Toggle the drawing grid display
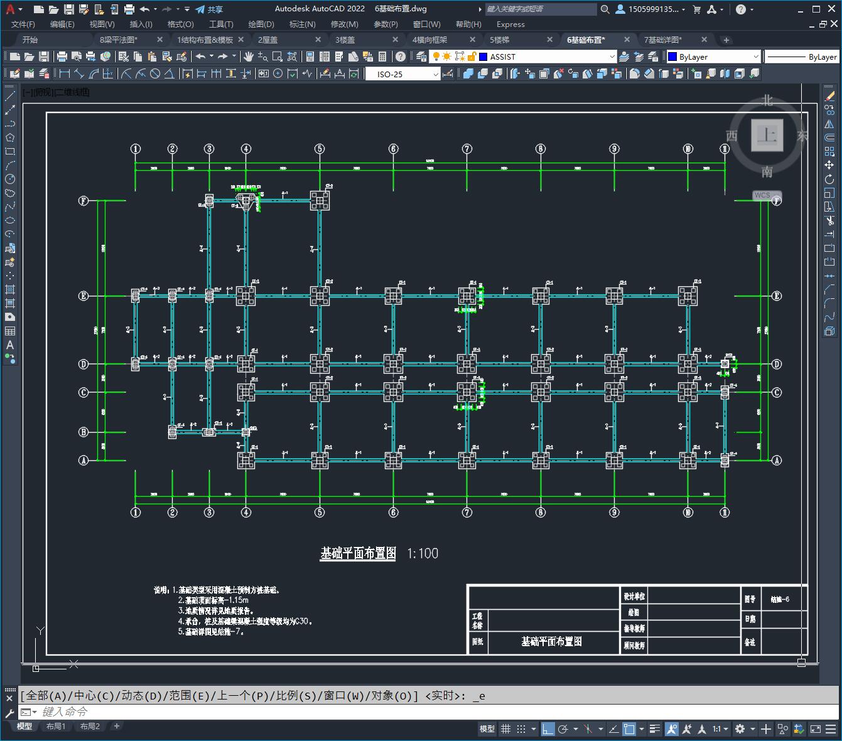Viewport: 842px width, 741px height. pyautogui.click(x=505, y=728)
